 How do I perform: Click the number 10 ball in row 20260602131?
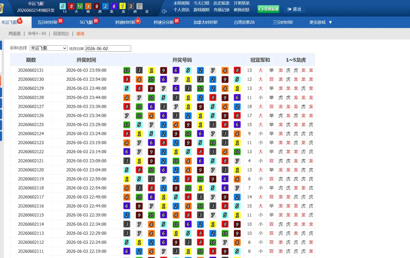pos(127,70)
